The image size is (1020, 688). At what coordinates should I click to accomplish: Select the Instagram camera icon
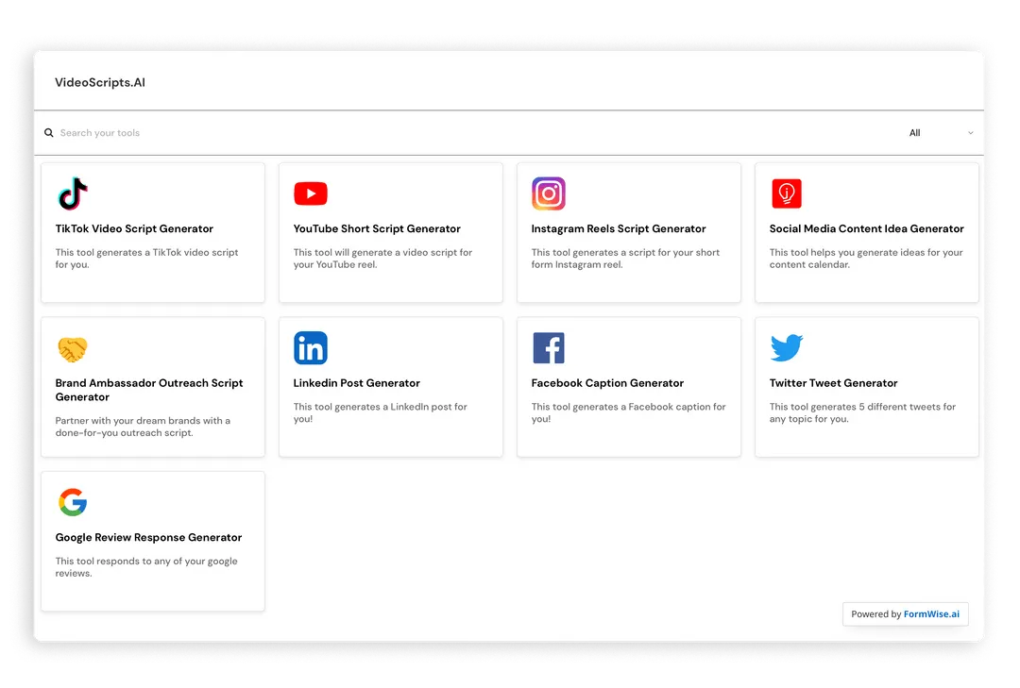click(549, 193)
